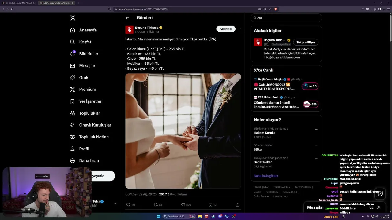Open Hakem Kurulu trend
The image size is (392, 220).
(x=264, y=133)
